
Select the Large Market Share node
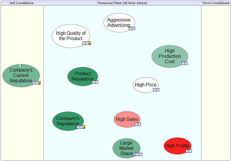point(126,148)
